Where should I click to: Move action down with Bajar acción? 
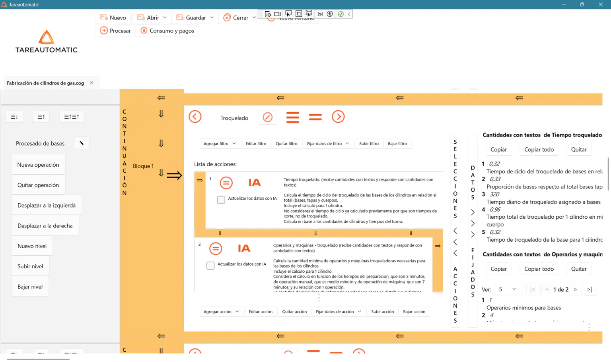tap(414, 312)
